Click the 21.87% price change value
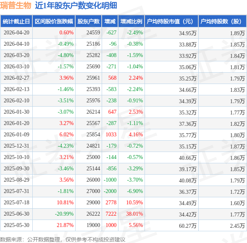247x243 pixels. point(65,225)
